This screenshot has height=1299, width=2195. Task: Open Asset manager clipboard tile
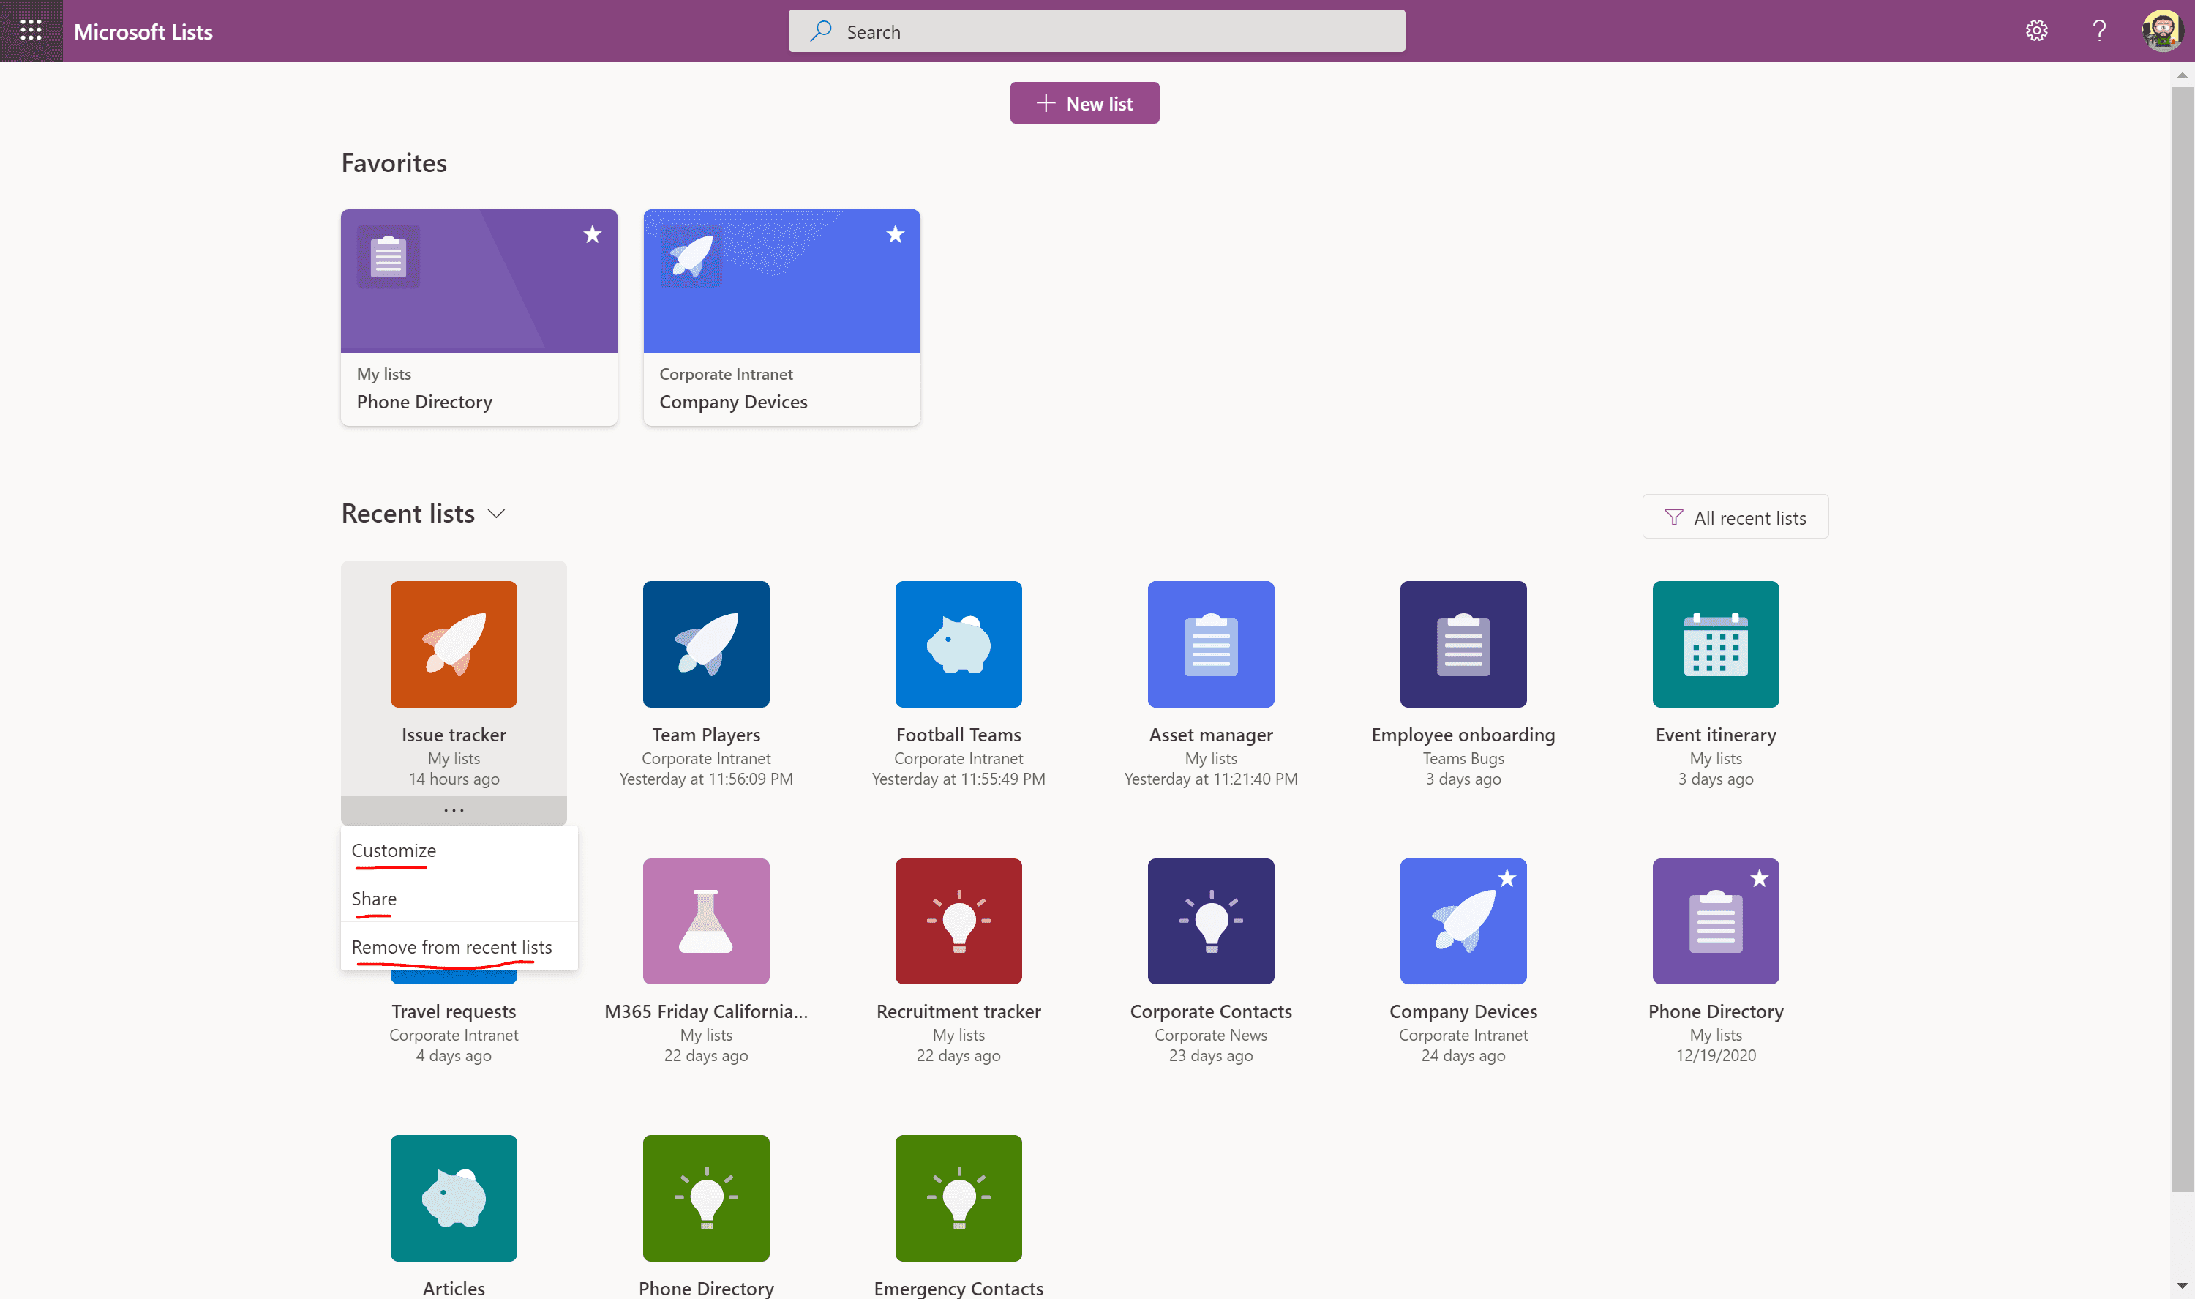point(1211,643)
